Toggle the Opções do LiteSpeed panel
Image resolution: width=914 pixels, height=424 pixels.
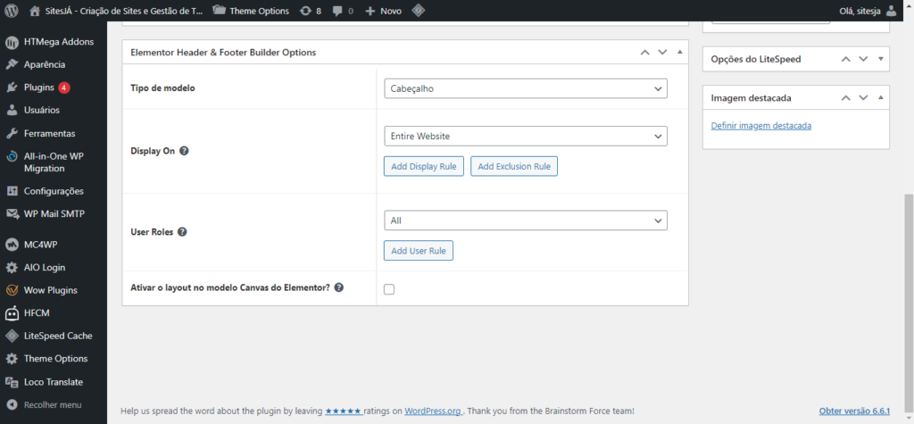coord(881,59)
